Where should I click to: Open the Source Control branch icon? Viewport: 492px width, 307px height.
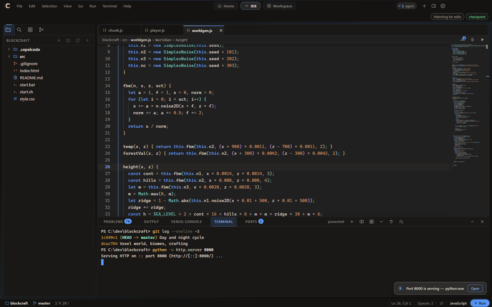point(41,30)
